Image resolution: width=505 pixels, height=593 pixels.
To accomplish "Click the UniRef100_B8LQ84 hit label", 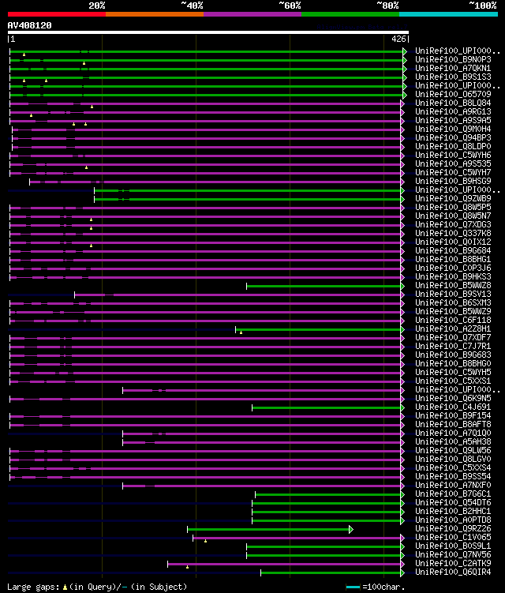I will 453,103.
